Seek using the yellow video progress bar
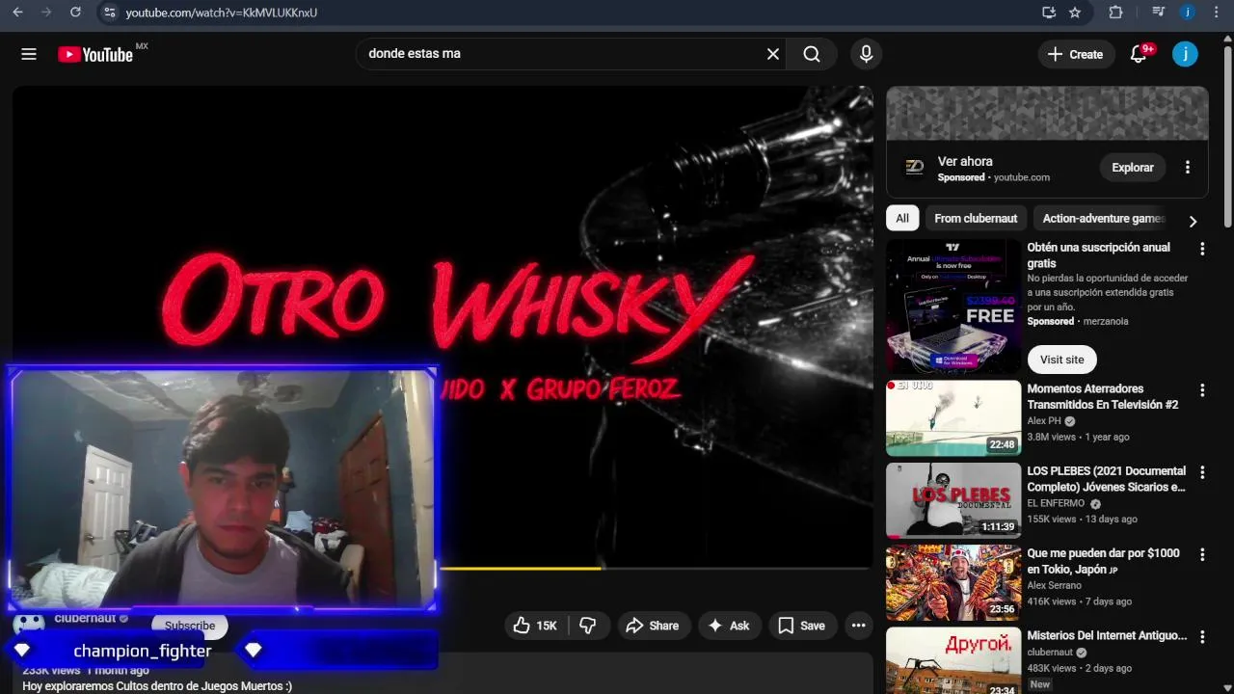The image size is (1234, 694). pos(656,569)
